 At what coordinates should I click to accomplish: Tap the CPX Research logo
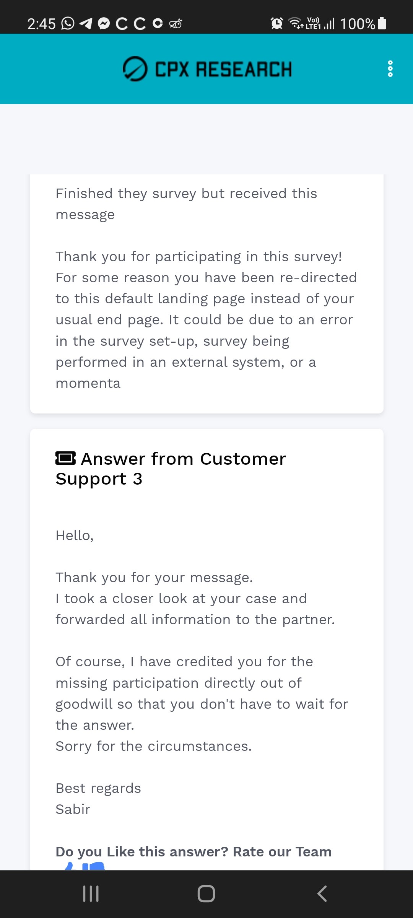pos(207,69)
